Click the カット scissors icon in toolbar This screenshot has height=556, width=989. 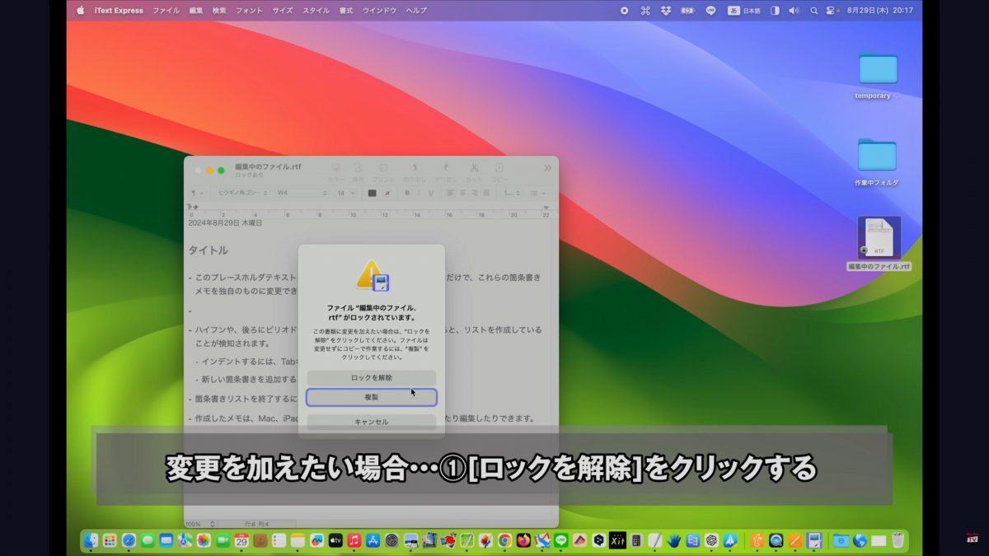(474, 172)
